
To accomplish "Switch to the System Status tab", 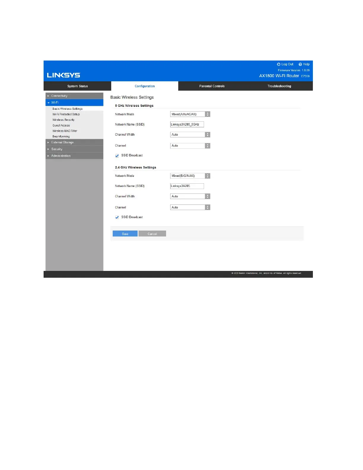I will [77, 86].
